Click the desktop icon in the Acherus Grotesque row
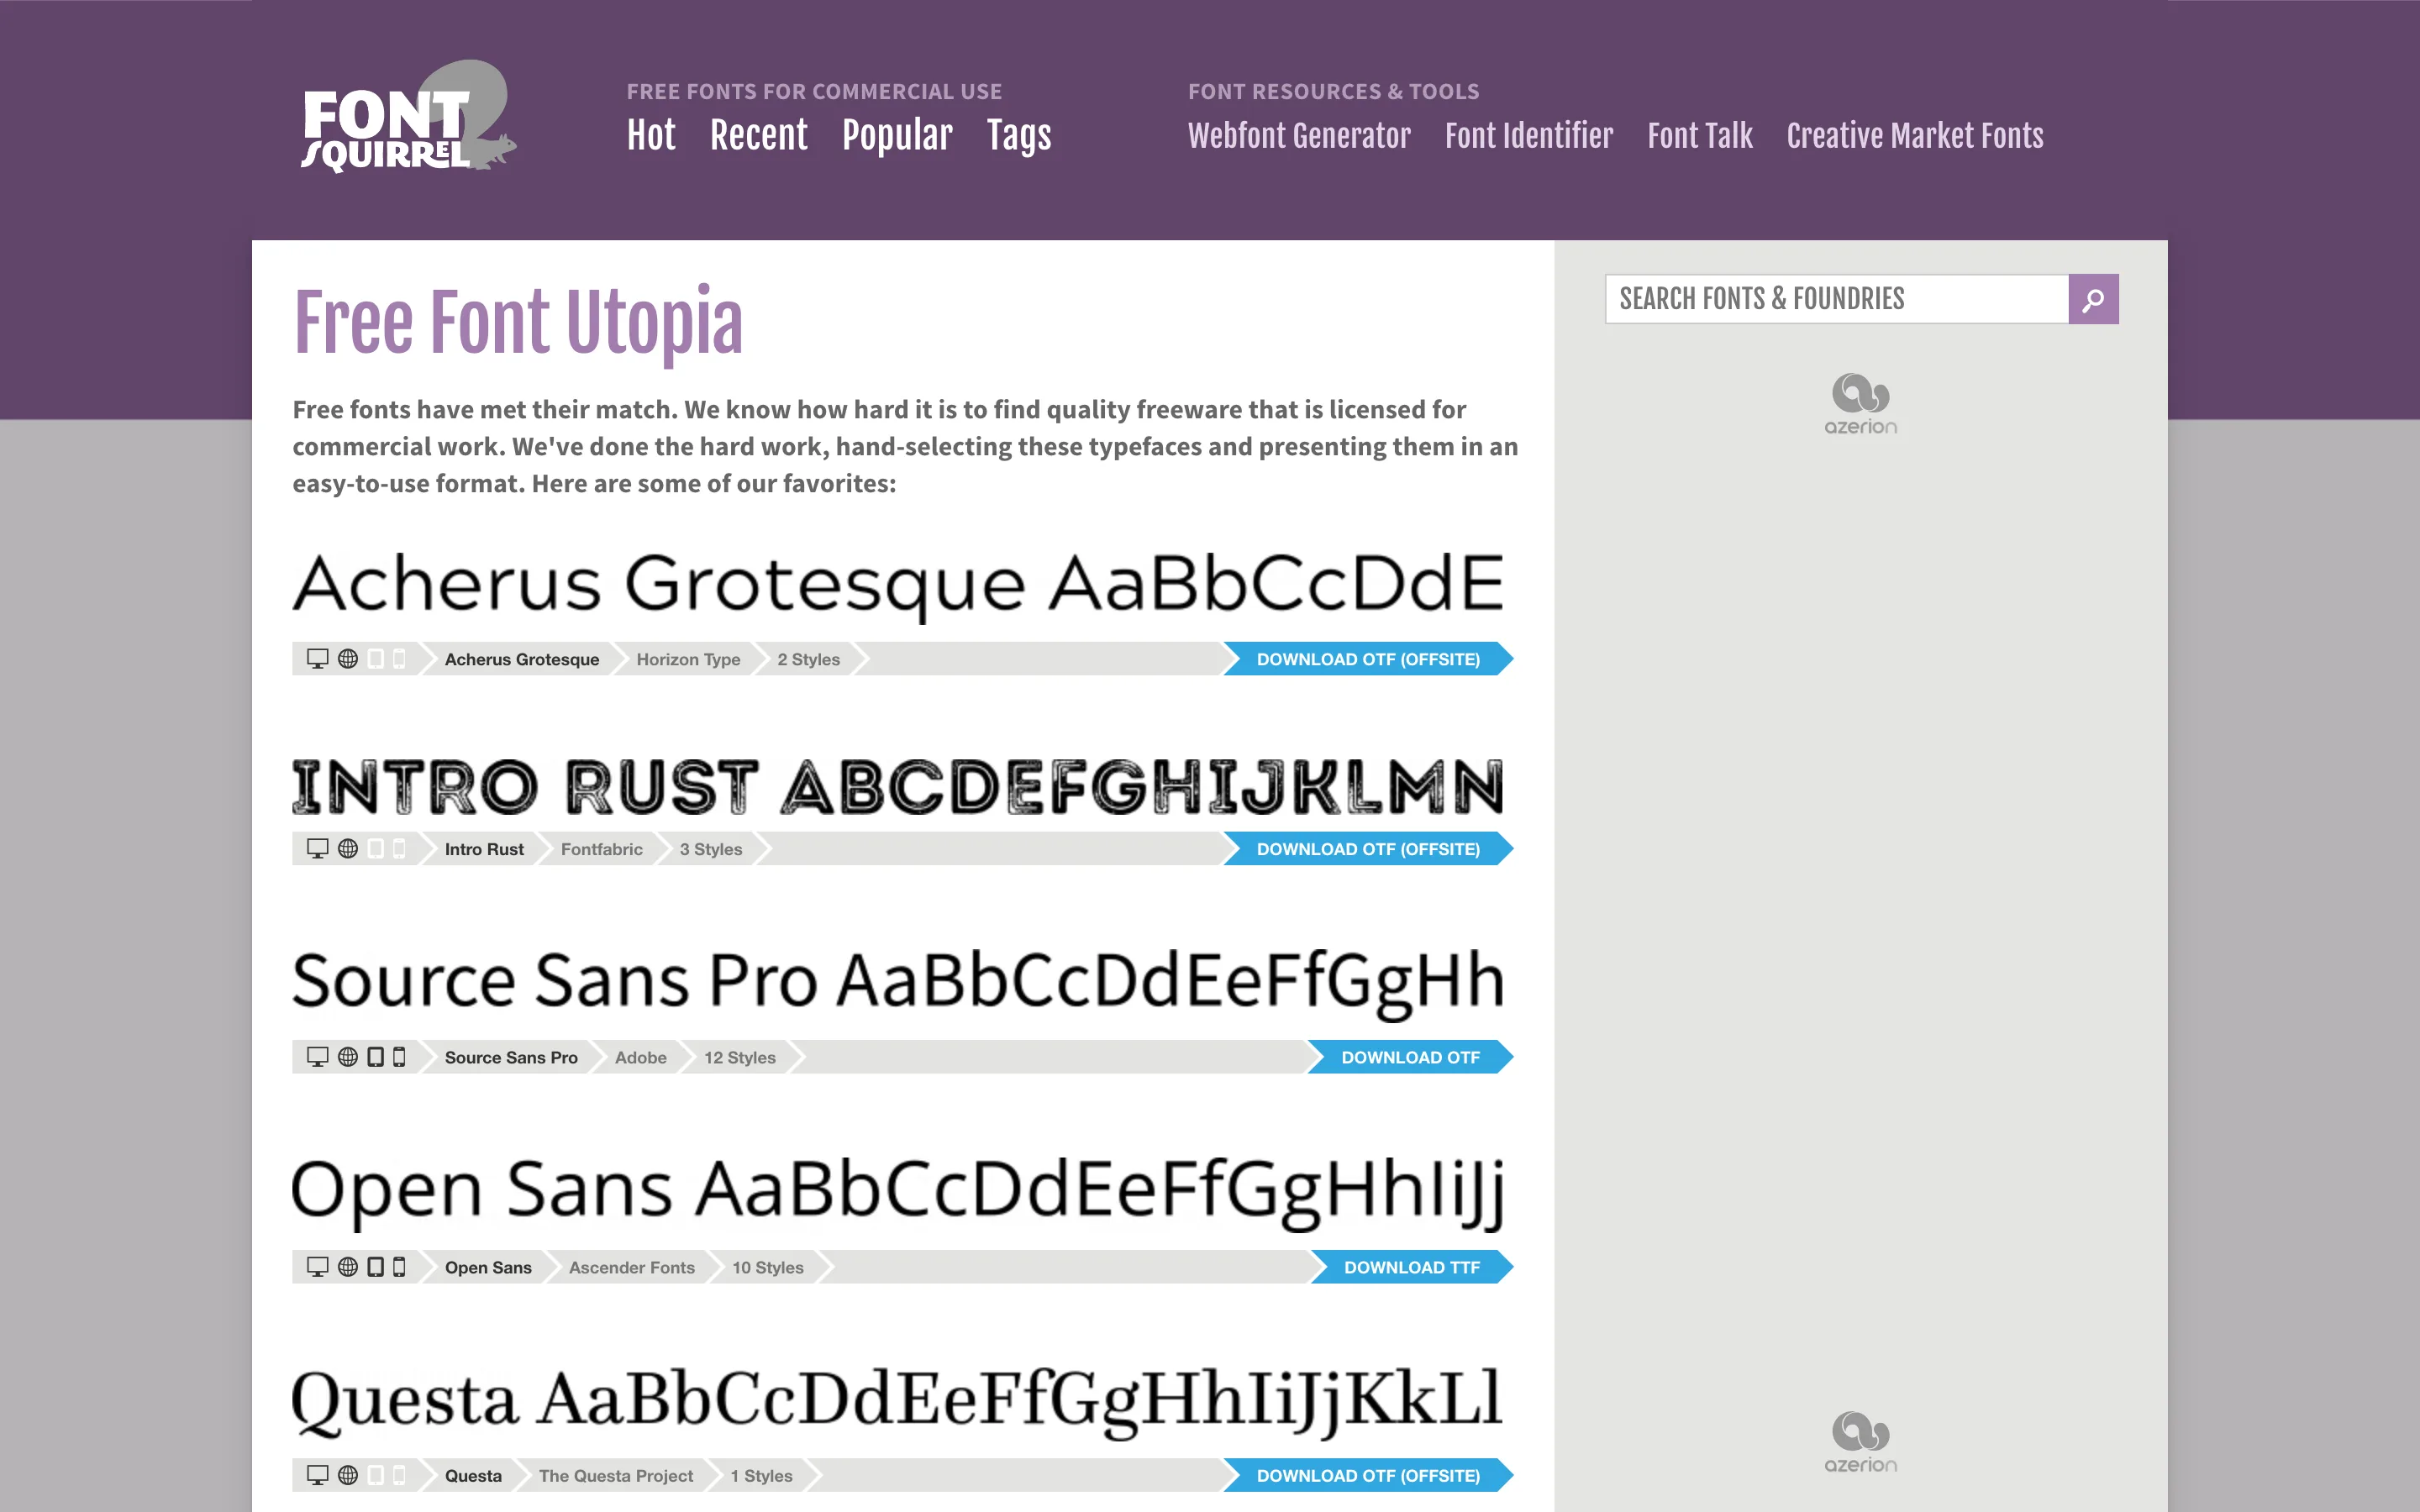2420x1512 pixels. (x=318, y=659)
